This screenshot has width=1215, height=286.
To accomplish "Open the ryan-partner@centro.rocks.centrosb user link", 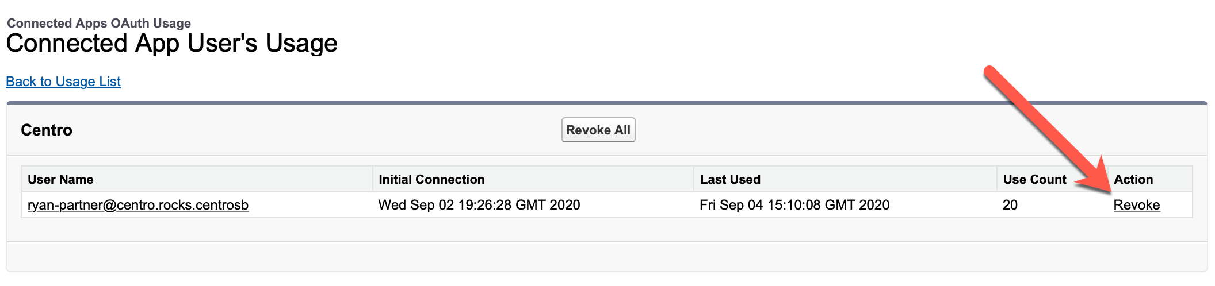I will [x=138, y=205].
